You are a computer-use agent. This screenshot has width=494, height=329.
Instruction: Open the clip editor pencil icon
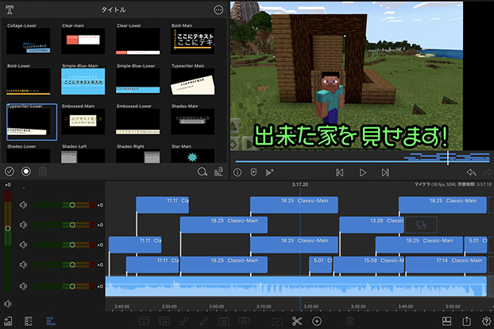(x=204, y=321)
